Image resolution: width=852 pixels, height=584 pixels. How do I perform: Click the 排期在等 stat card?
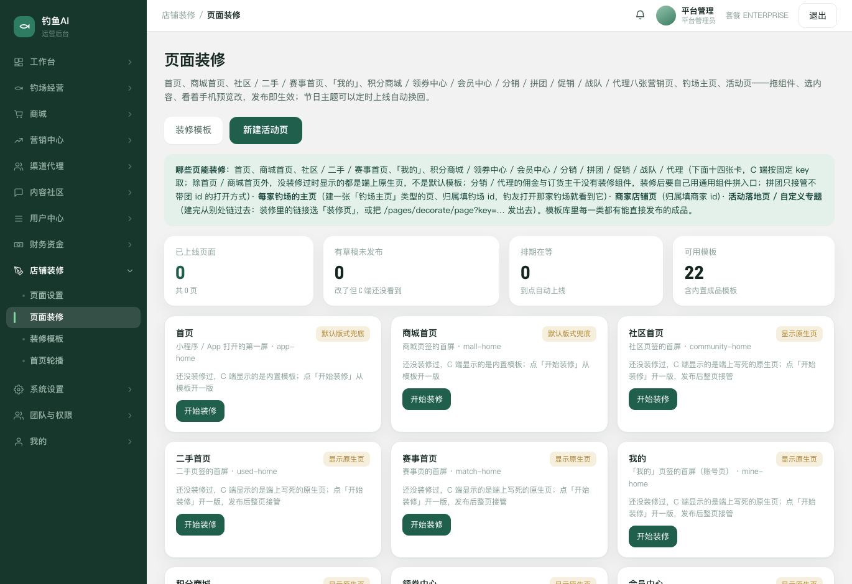coord(586,271)
